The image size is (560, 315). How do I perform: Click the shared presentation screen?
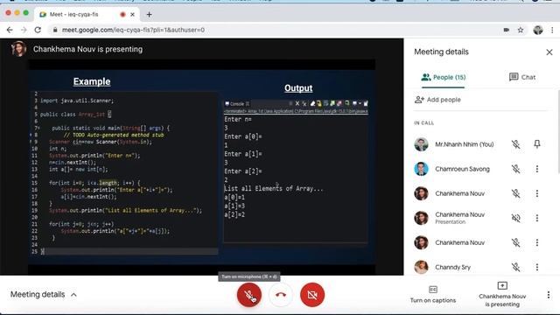[x=202, y=167]
